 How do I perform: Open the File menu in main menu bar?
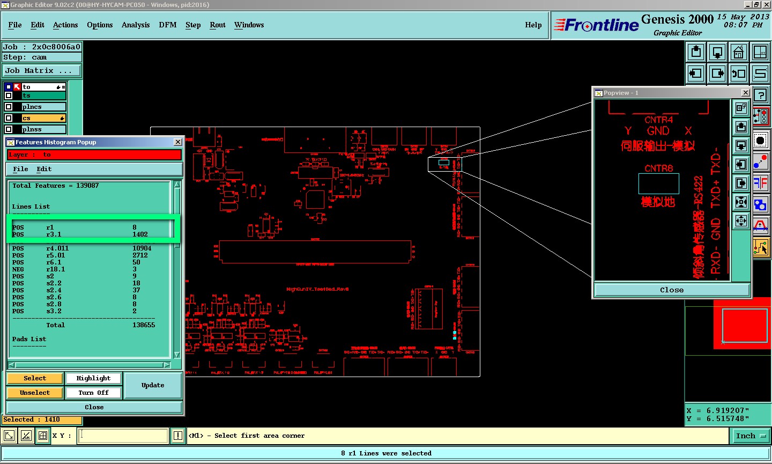pos(15,25)
